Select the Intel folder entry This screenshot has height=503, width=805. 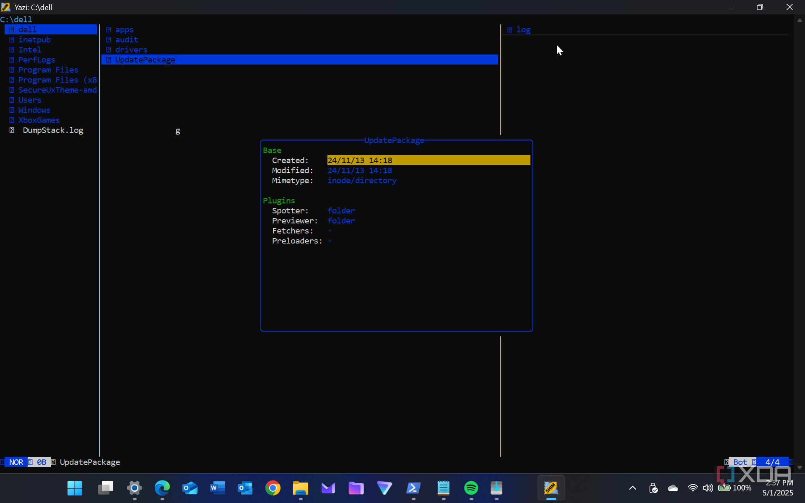pos(29,49)
